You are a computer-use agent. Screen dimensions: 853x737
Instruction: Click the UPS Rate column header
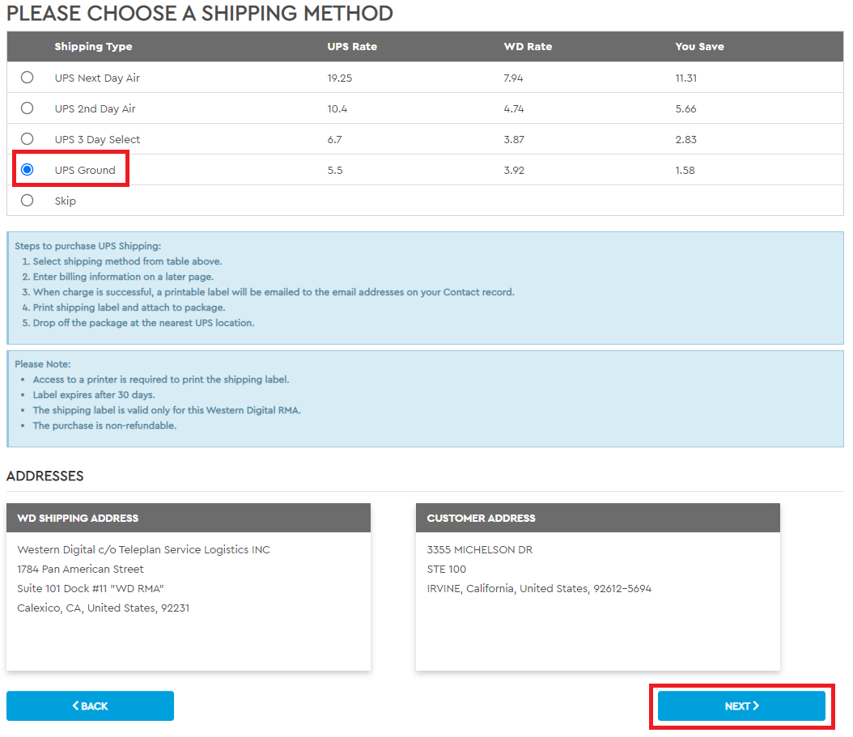352,47
